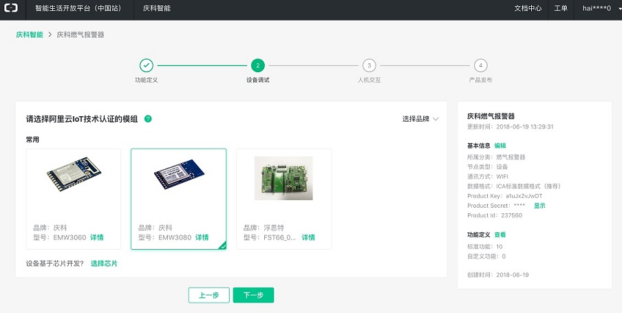Open 详情 link for EMW3080

[202, 237]
